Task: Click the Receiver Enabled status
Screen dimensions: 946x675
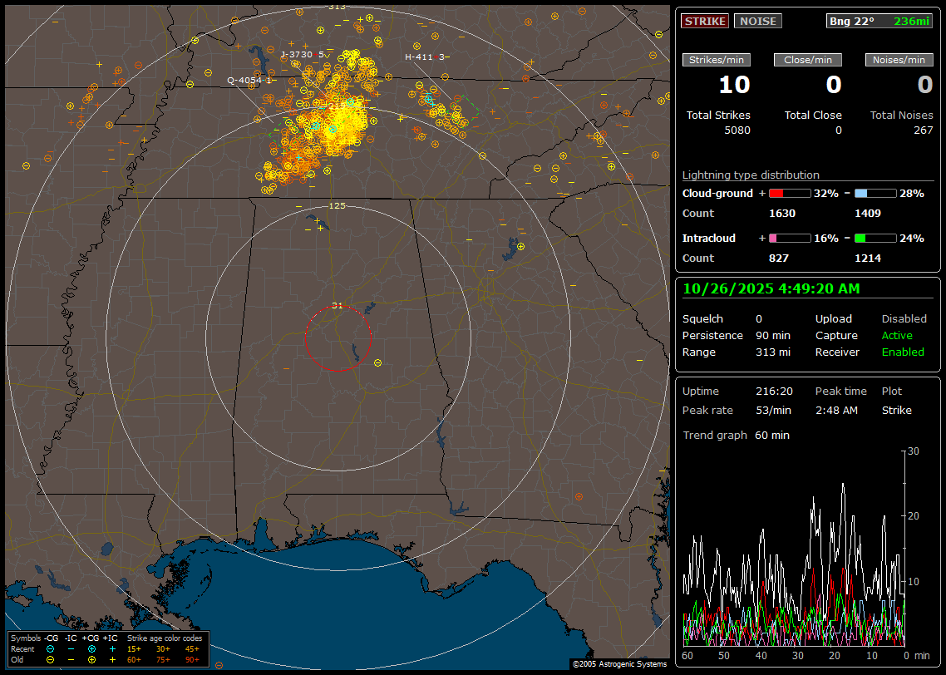Action: [903, 352]
